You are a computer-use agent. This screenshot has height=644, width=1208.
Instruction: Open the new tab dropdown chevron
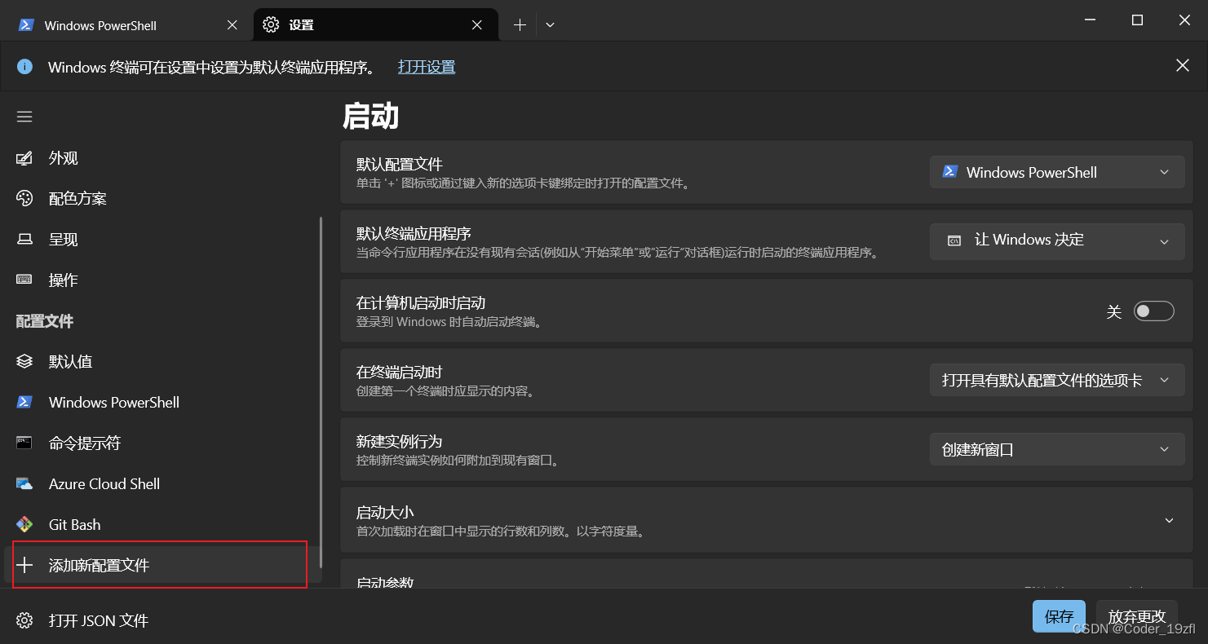(550, 25)
